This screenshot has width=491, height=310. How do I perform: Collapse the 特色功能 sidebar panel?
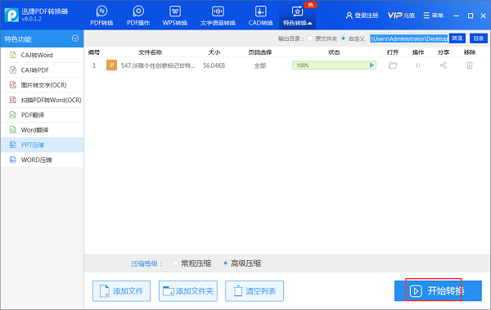[x=75, y=38]
